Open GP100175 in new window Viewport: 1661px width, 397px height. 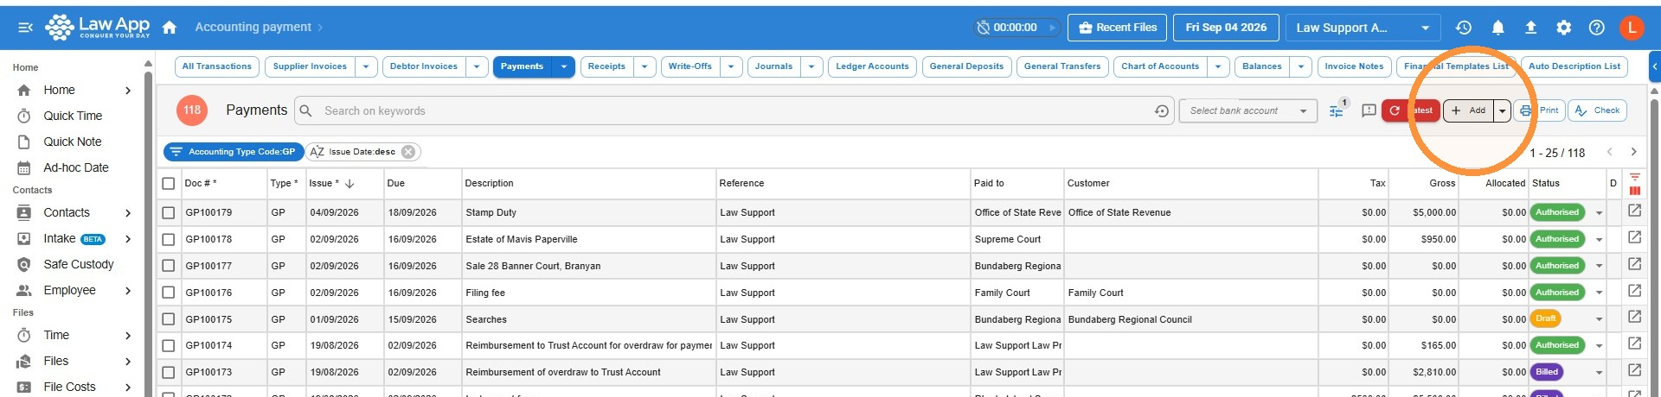[1634, 317]
